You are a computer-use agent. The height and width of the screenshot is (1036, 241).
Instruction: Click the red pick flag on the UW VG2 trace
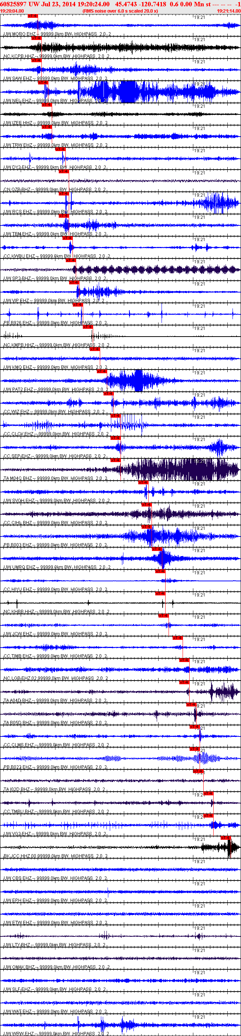208,815
